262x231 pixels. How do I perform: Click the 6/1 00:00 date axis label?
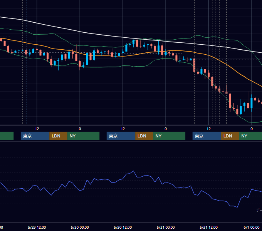pyautogui.click(x=252, y=227)
